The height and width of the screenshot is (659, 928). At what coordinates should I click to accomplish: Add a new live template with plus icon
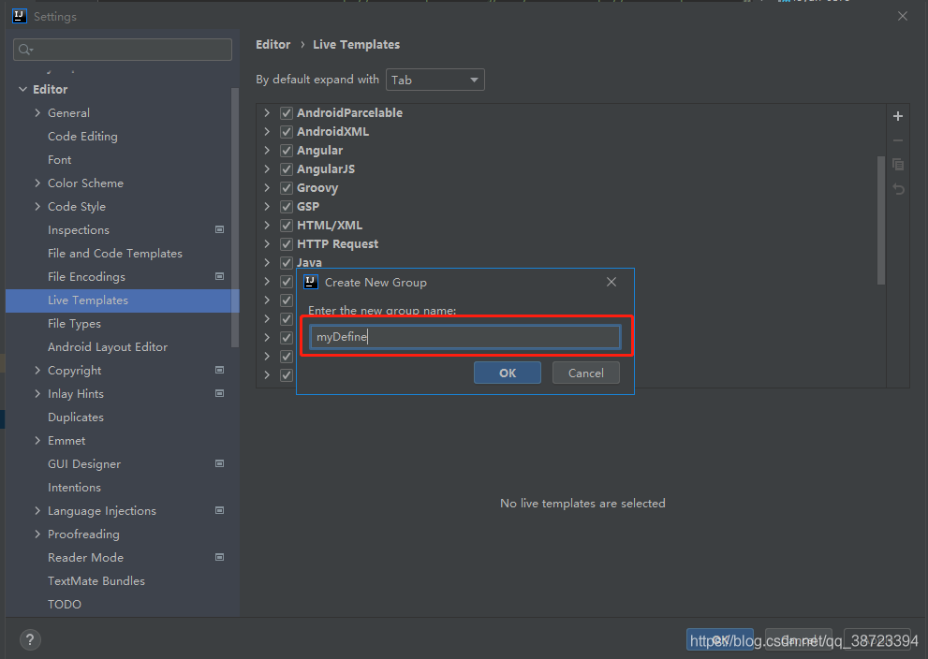(x=898, y=116)
